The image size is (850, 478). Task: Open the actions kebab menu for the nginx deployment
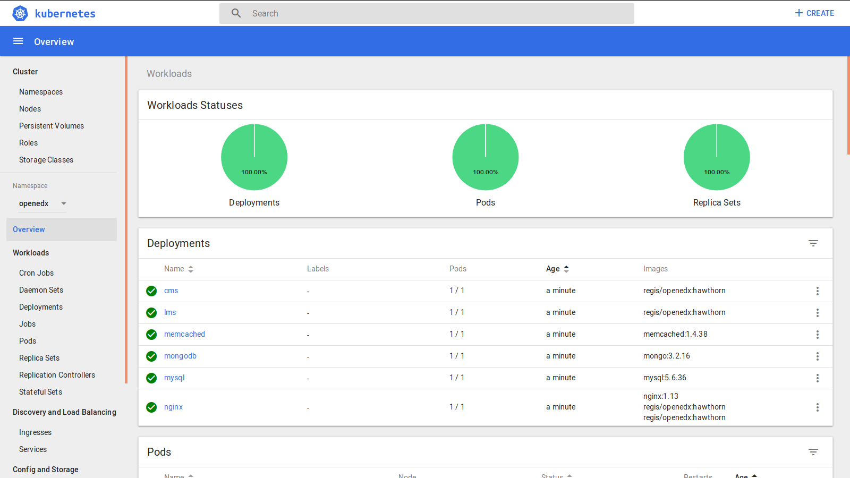tap(818, 407)
